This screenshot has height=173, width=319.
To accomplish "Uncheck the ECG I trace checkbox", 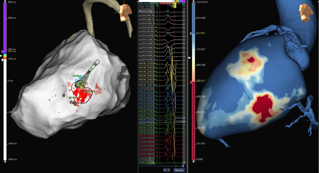I will tap(140, 16).
